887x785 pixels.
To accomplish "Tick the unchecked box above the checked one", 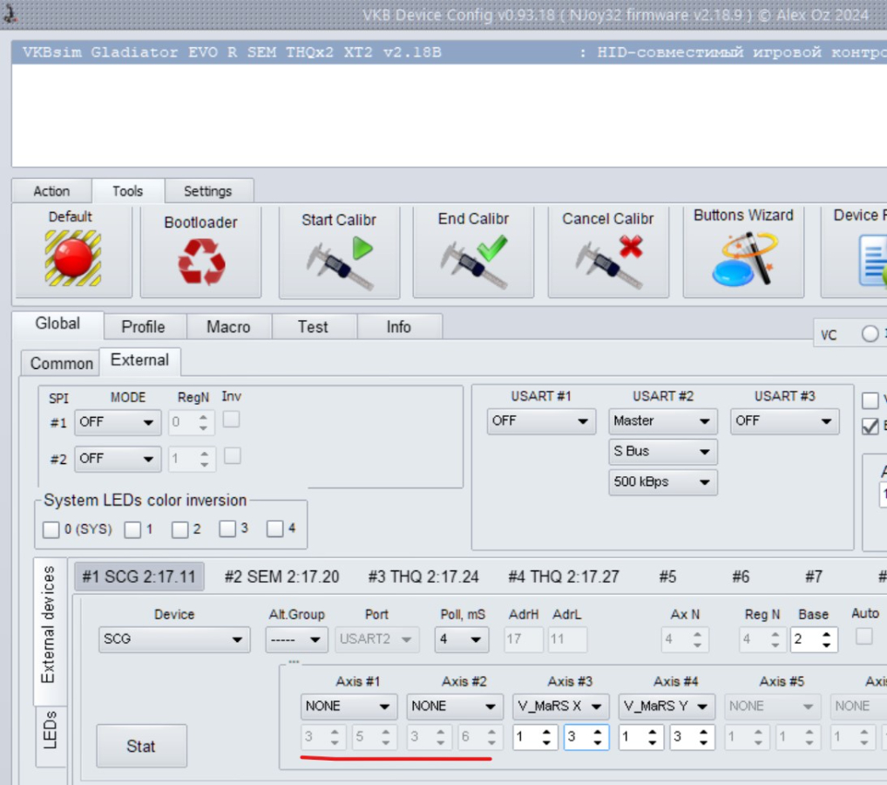I will pos(870,400).
